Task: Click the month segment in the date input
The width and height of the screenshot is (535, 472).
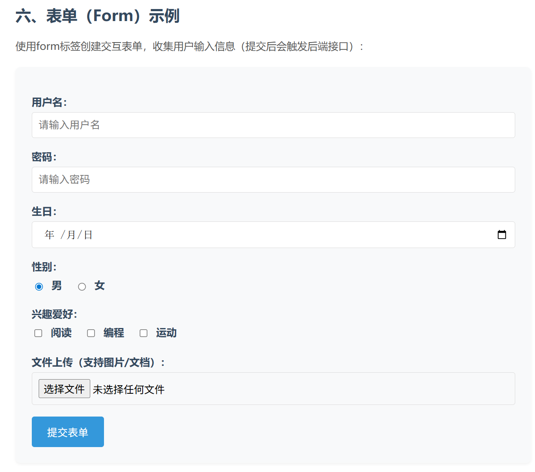Action: pos(71,235)
